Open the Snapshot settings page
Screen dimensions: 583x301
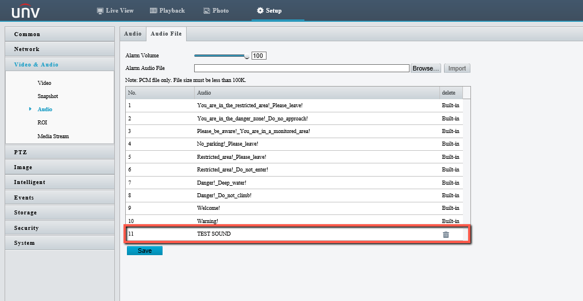point(48,96)
